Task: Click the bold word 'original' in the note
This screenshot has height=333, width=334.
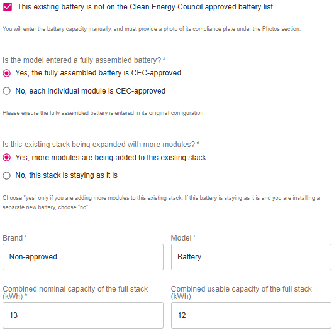Action: click(x=159, y=113)
